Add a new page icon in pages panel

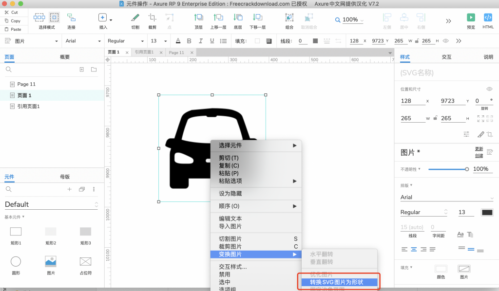pos(82,70)
